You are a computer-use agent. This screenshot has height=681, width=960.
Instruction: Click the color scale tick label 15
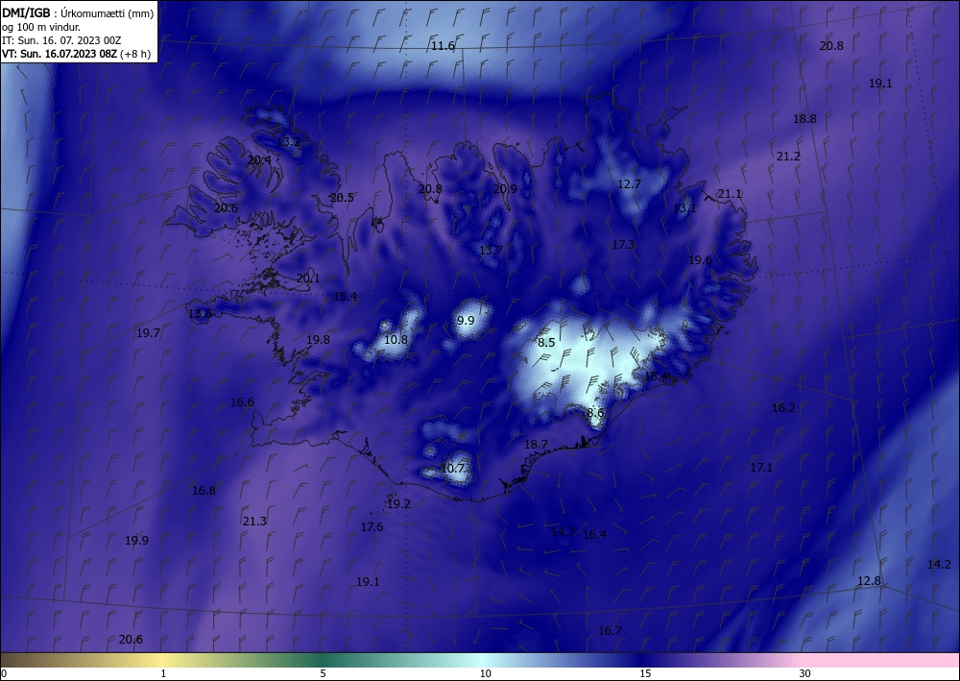645,674
